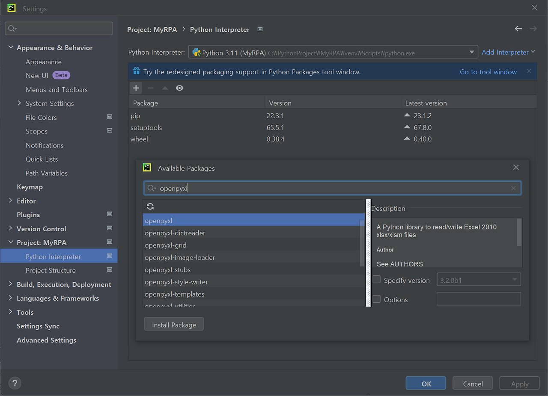
Task: Open the Appearance settings page
Action: [x=44, y=62]
